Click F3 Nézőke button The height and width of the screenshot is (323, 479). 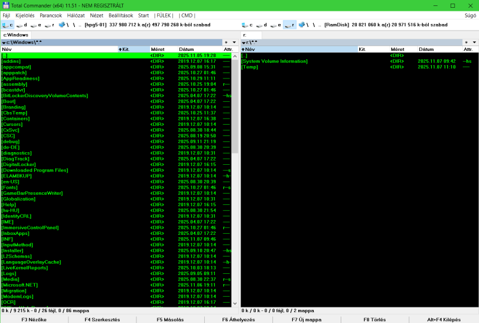click(34, 319)
